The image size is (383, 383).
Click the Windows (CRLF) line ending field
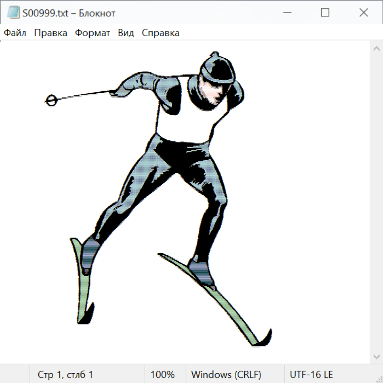click(x=226, y=374)
